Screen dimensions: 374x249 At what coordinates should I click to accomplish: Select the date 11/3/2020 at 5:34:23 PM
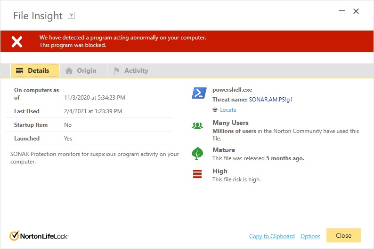95,98
